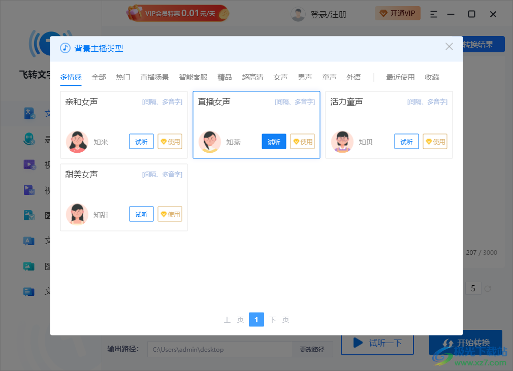513x371 pixels.
Task: Open the 收藏 tab
Action: click(x=432, y=78)
